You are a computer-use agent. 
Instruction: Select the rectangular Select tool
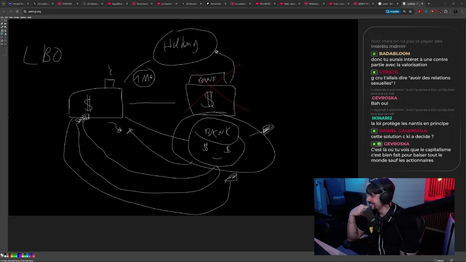[x=5, y=20]
